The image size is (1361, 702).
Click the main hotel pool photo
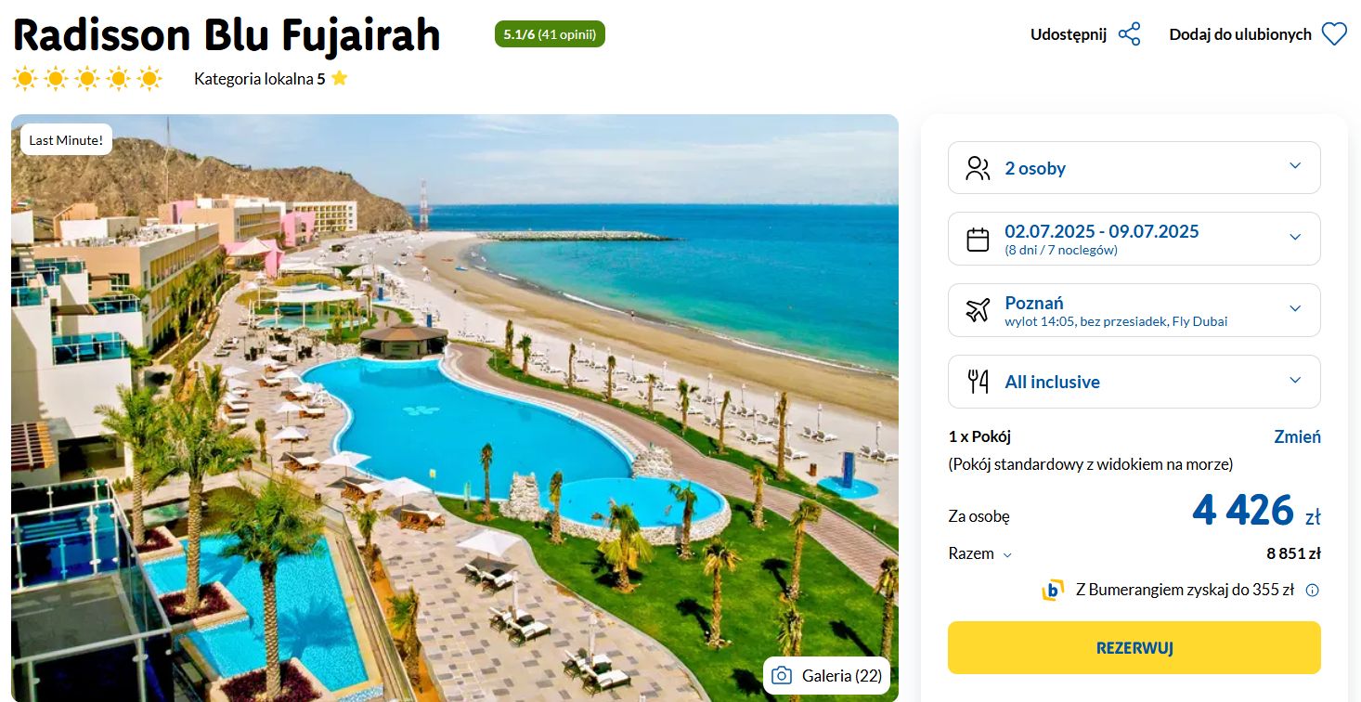pyautogui.click(x=455, y=408)
